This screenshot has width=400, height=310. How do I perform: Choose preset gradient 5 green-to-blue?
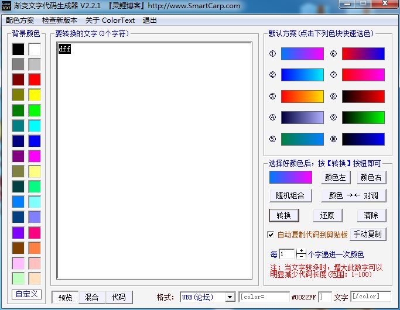(302, 139)
